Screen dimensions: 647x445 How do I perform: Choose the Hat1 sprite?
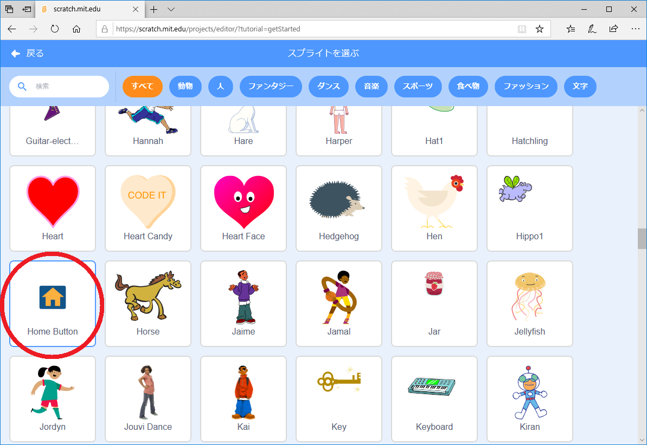pyautogui.click(x=434, y=131)
